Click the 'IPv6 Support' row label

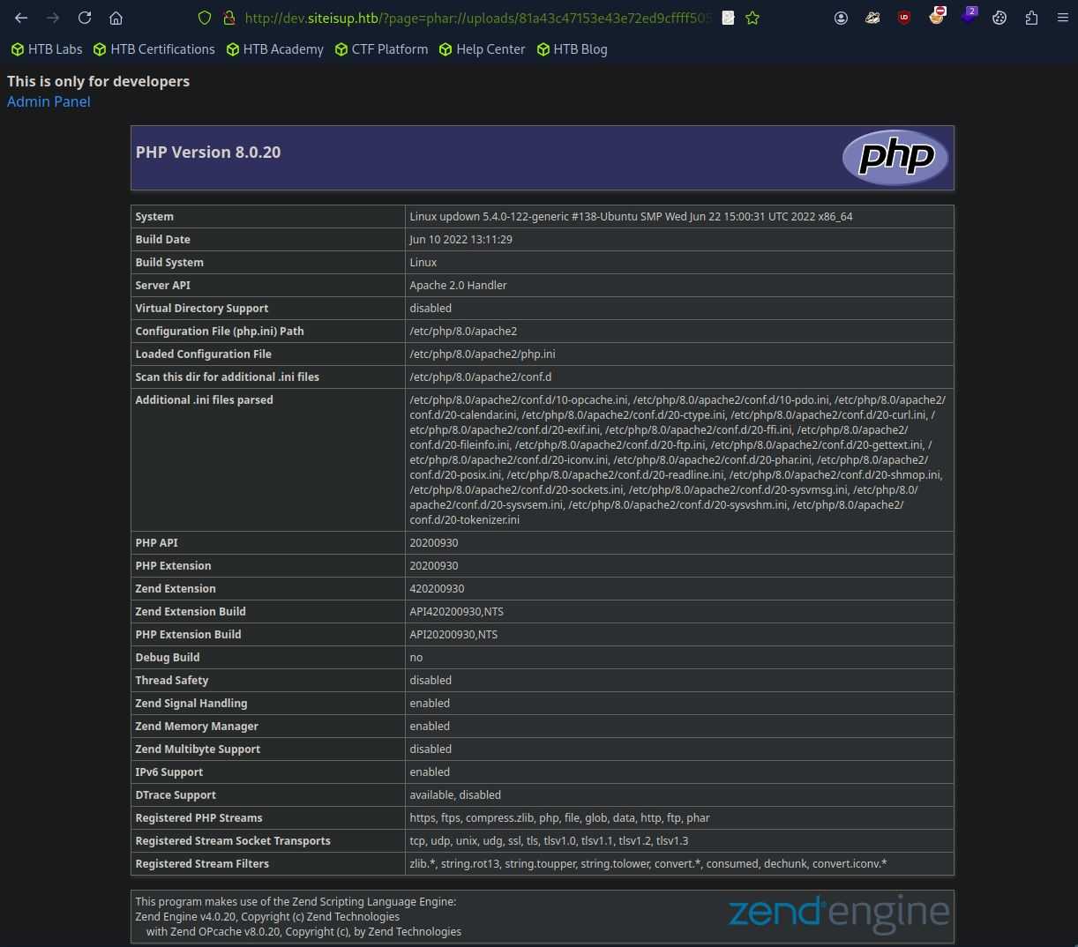tap(169, 772)
